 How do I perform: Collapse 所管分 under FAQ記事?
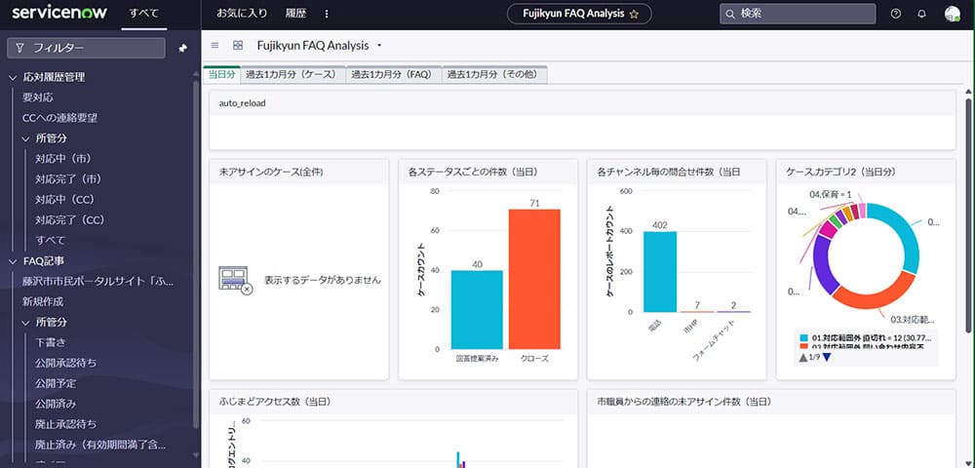click(26, 323)
